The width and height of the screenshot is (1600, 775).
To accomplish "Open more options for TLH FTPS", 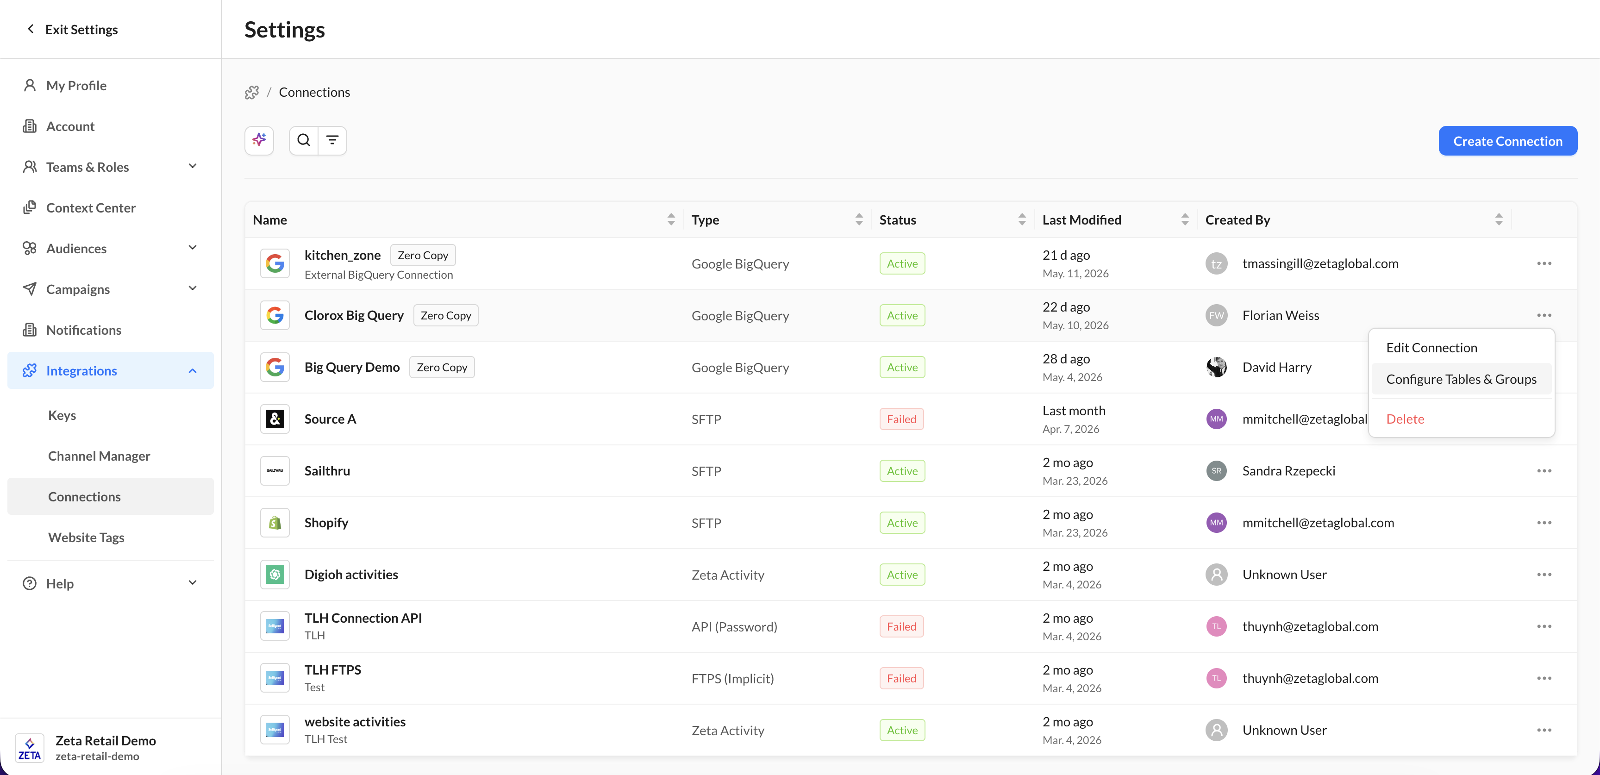I will coord(1544,678).
